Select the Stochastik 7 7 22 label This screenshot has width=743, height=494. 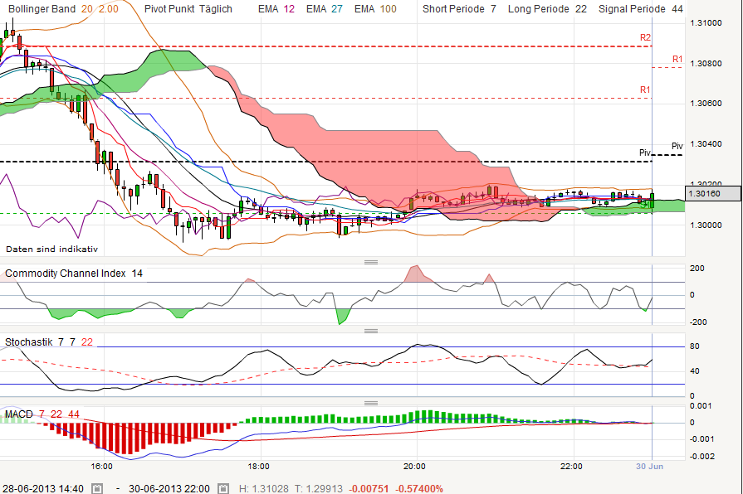49,342
